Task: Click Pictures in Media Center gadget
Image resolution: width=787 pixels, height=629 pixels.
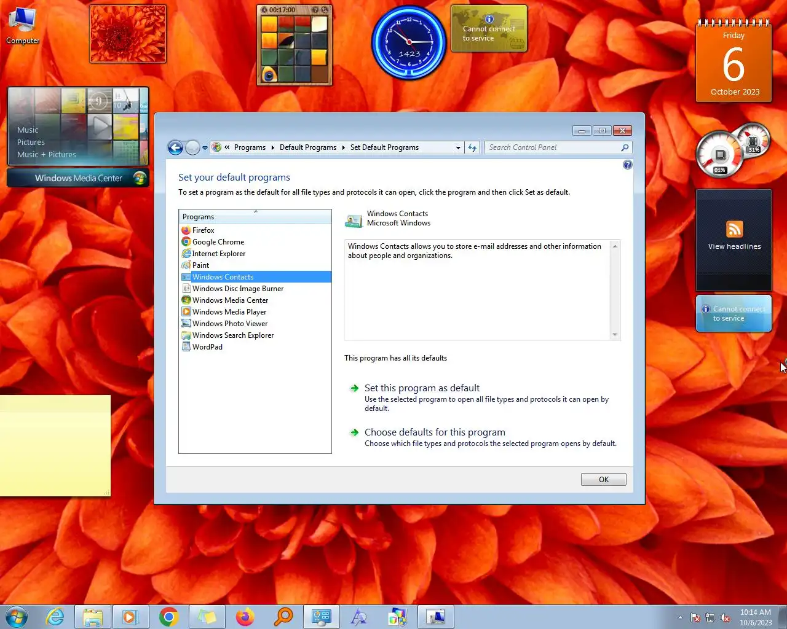Action: coord(31,143)
